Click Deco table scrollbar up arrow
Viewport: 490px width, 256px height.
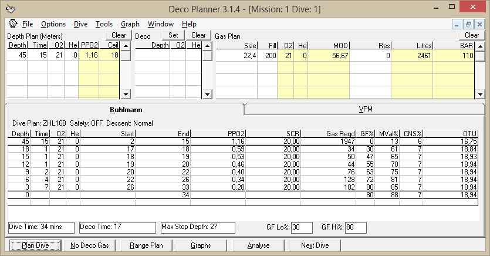207,46
